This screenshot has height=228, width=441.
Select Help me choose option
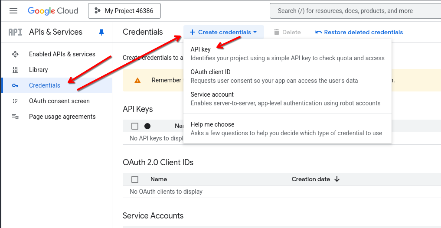pyautogui.click(x=212, y=124)
